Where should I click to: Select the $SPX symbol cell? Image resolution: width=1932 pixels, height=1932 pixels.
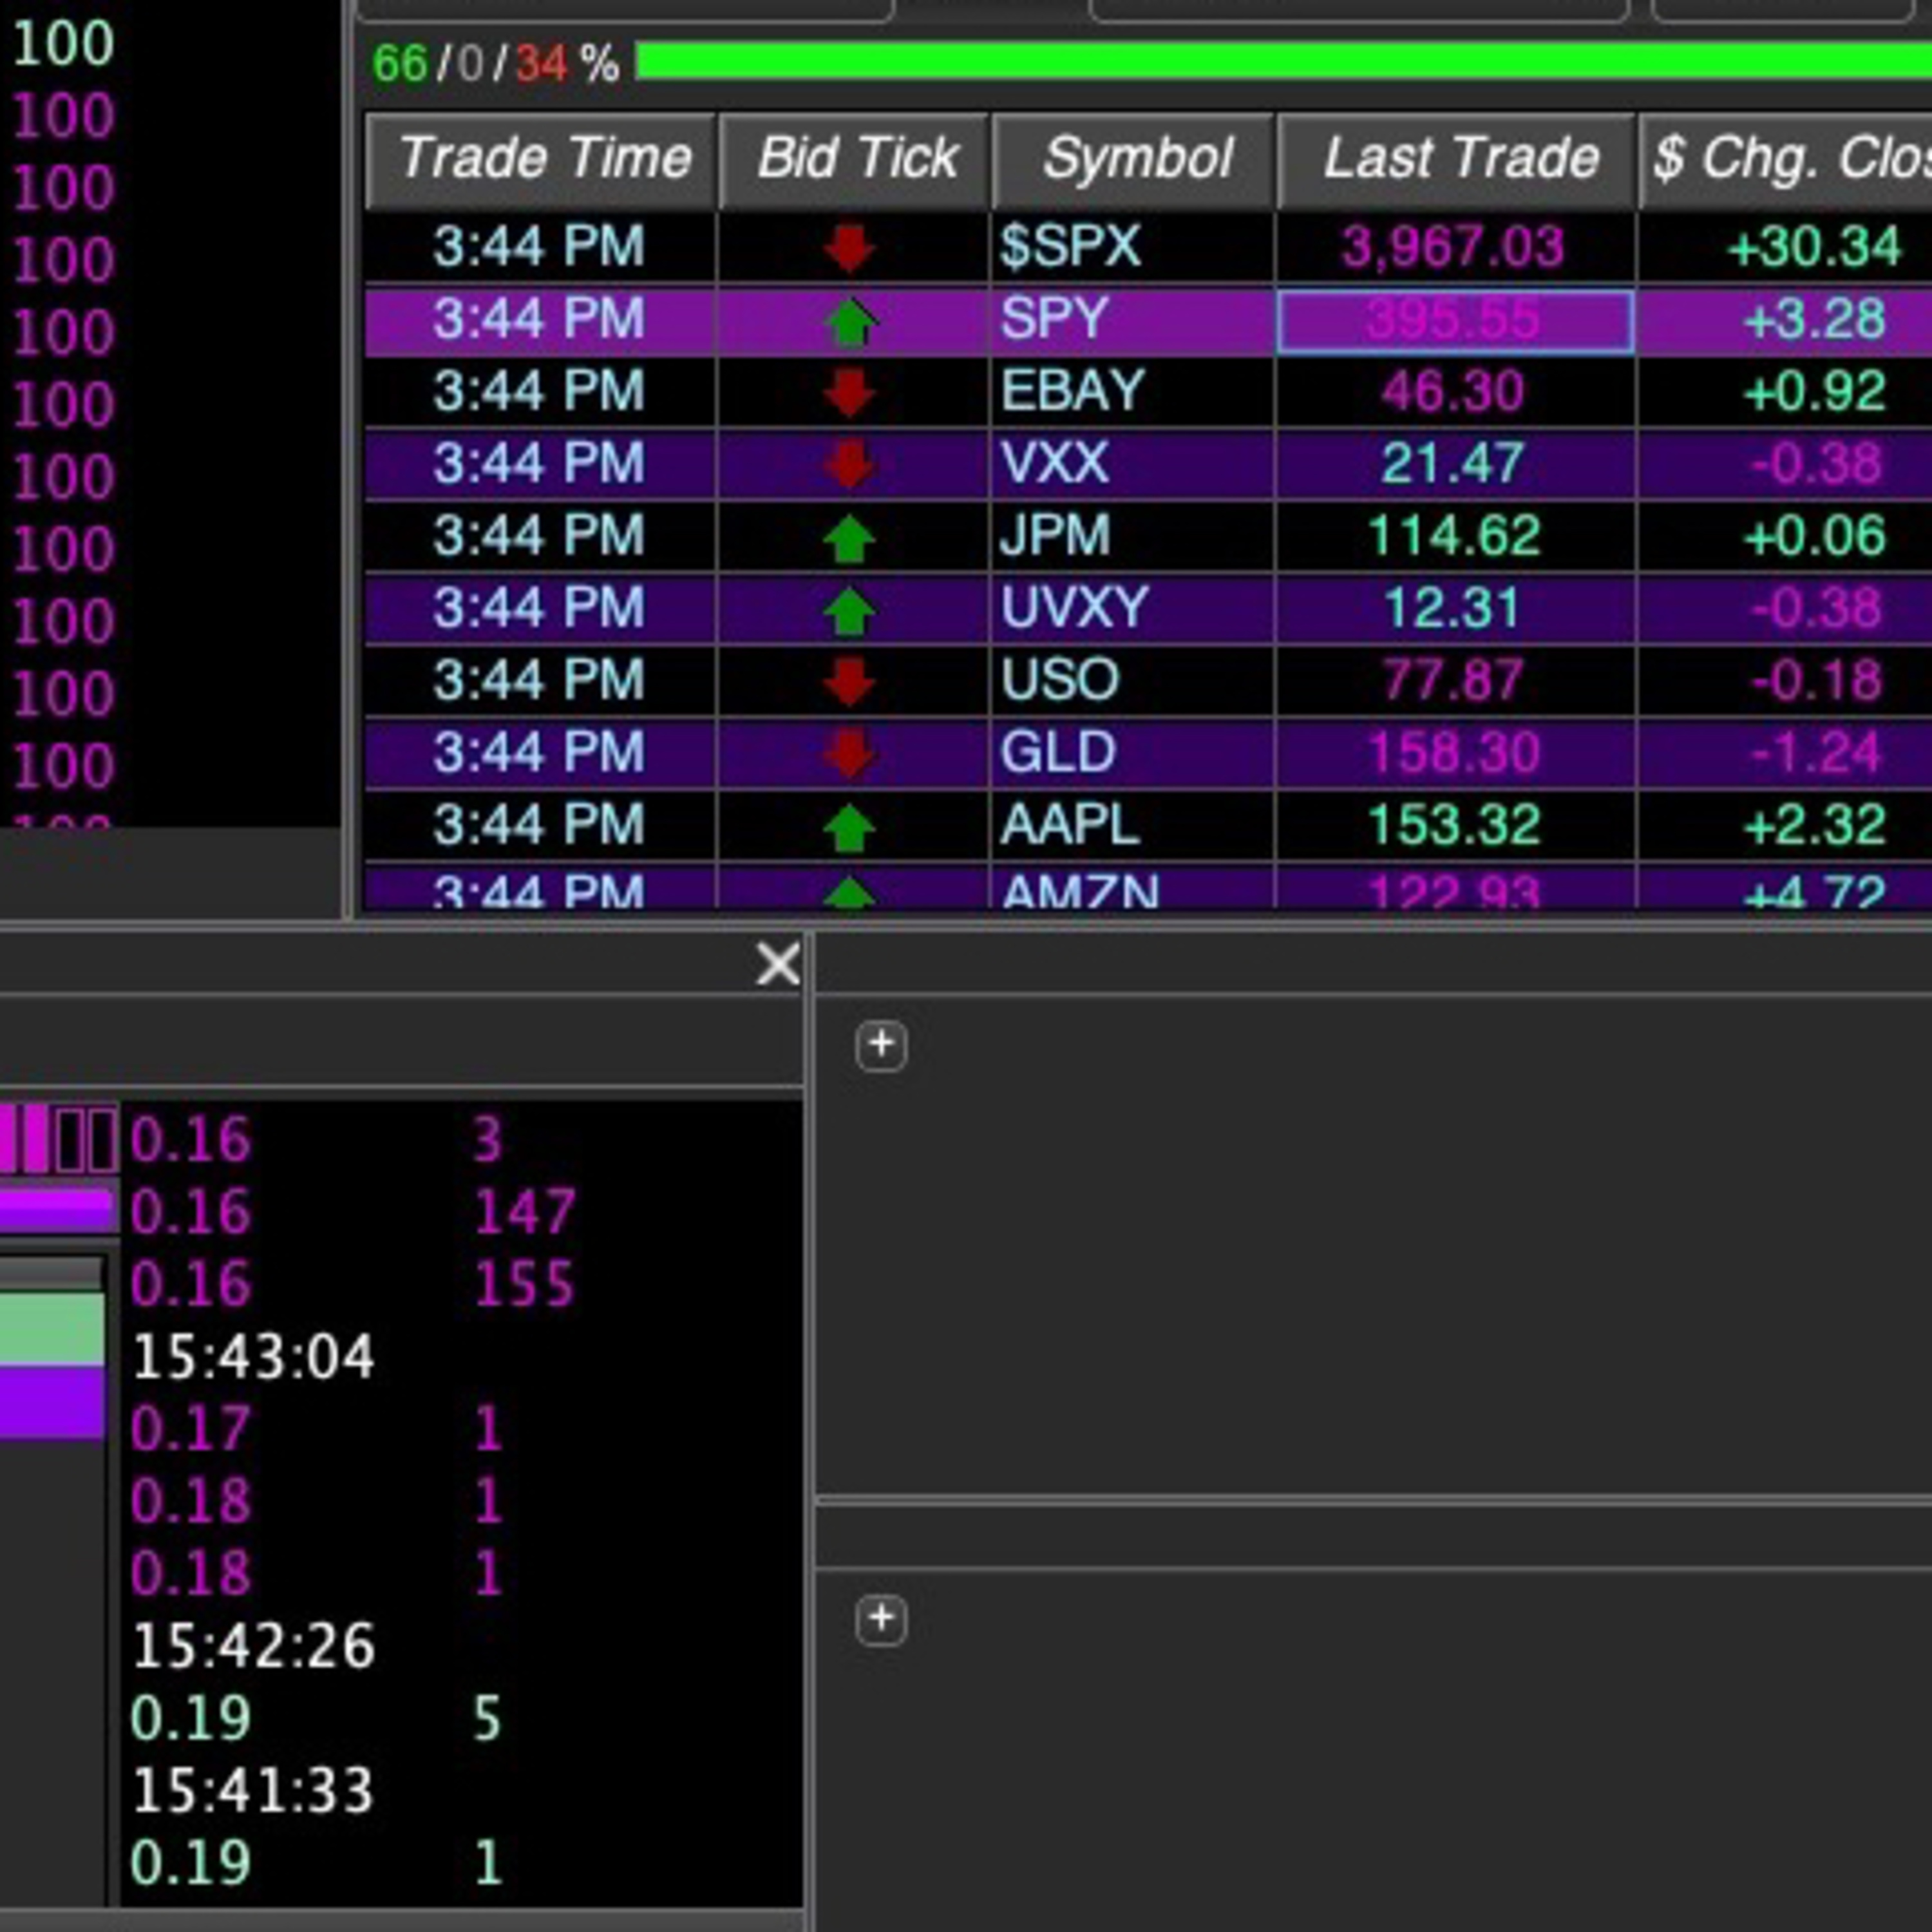click(1133, 247)
